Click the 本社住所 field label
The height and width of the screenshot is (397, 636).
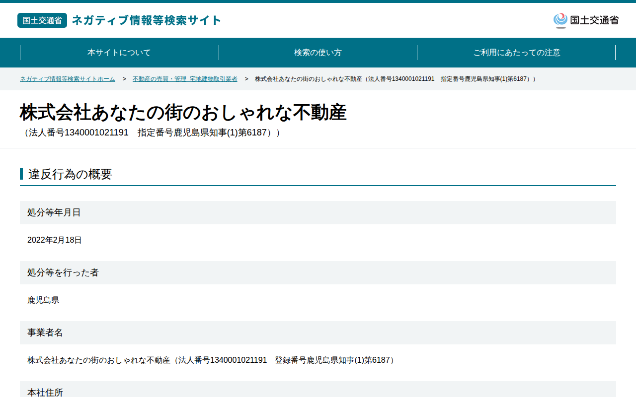click(x=45, y=392)
